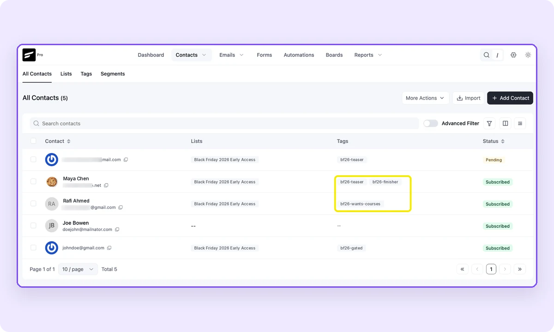
Task: Open the search magnifier in top bar
Action: (487, 55)
